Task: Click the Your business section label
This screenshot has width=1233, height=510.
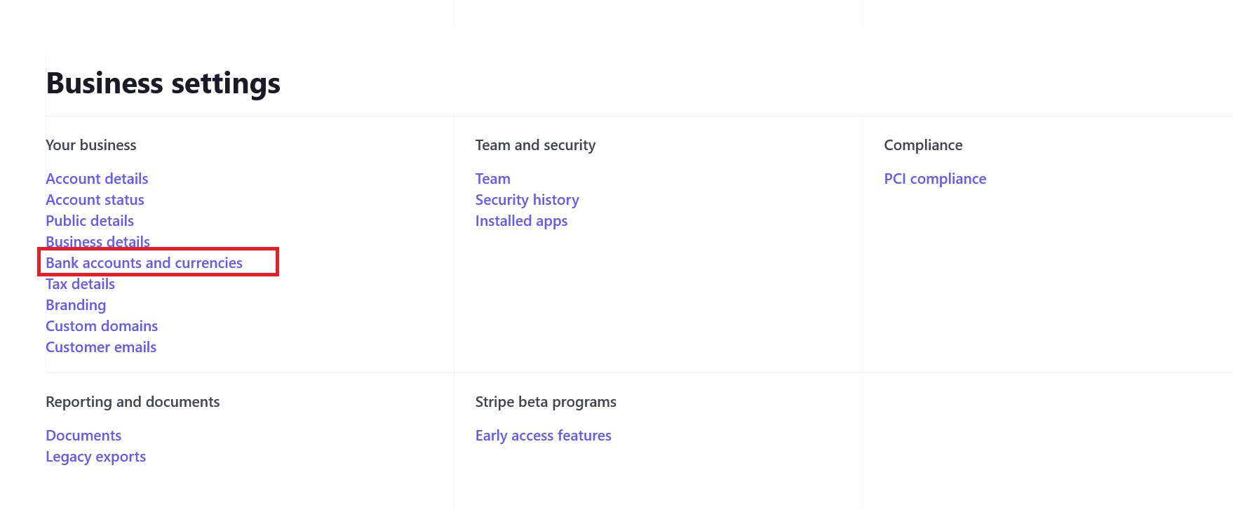Action: click(91, 145)
